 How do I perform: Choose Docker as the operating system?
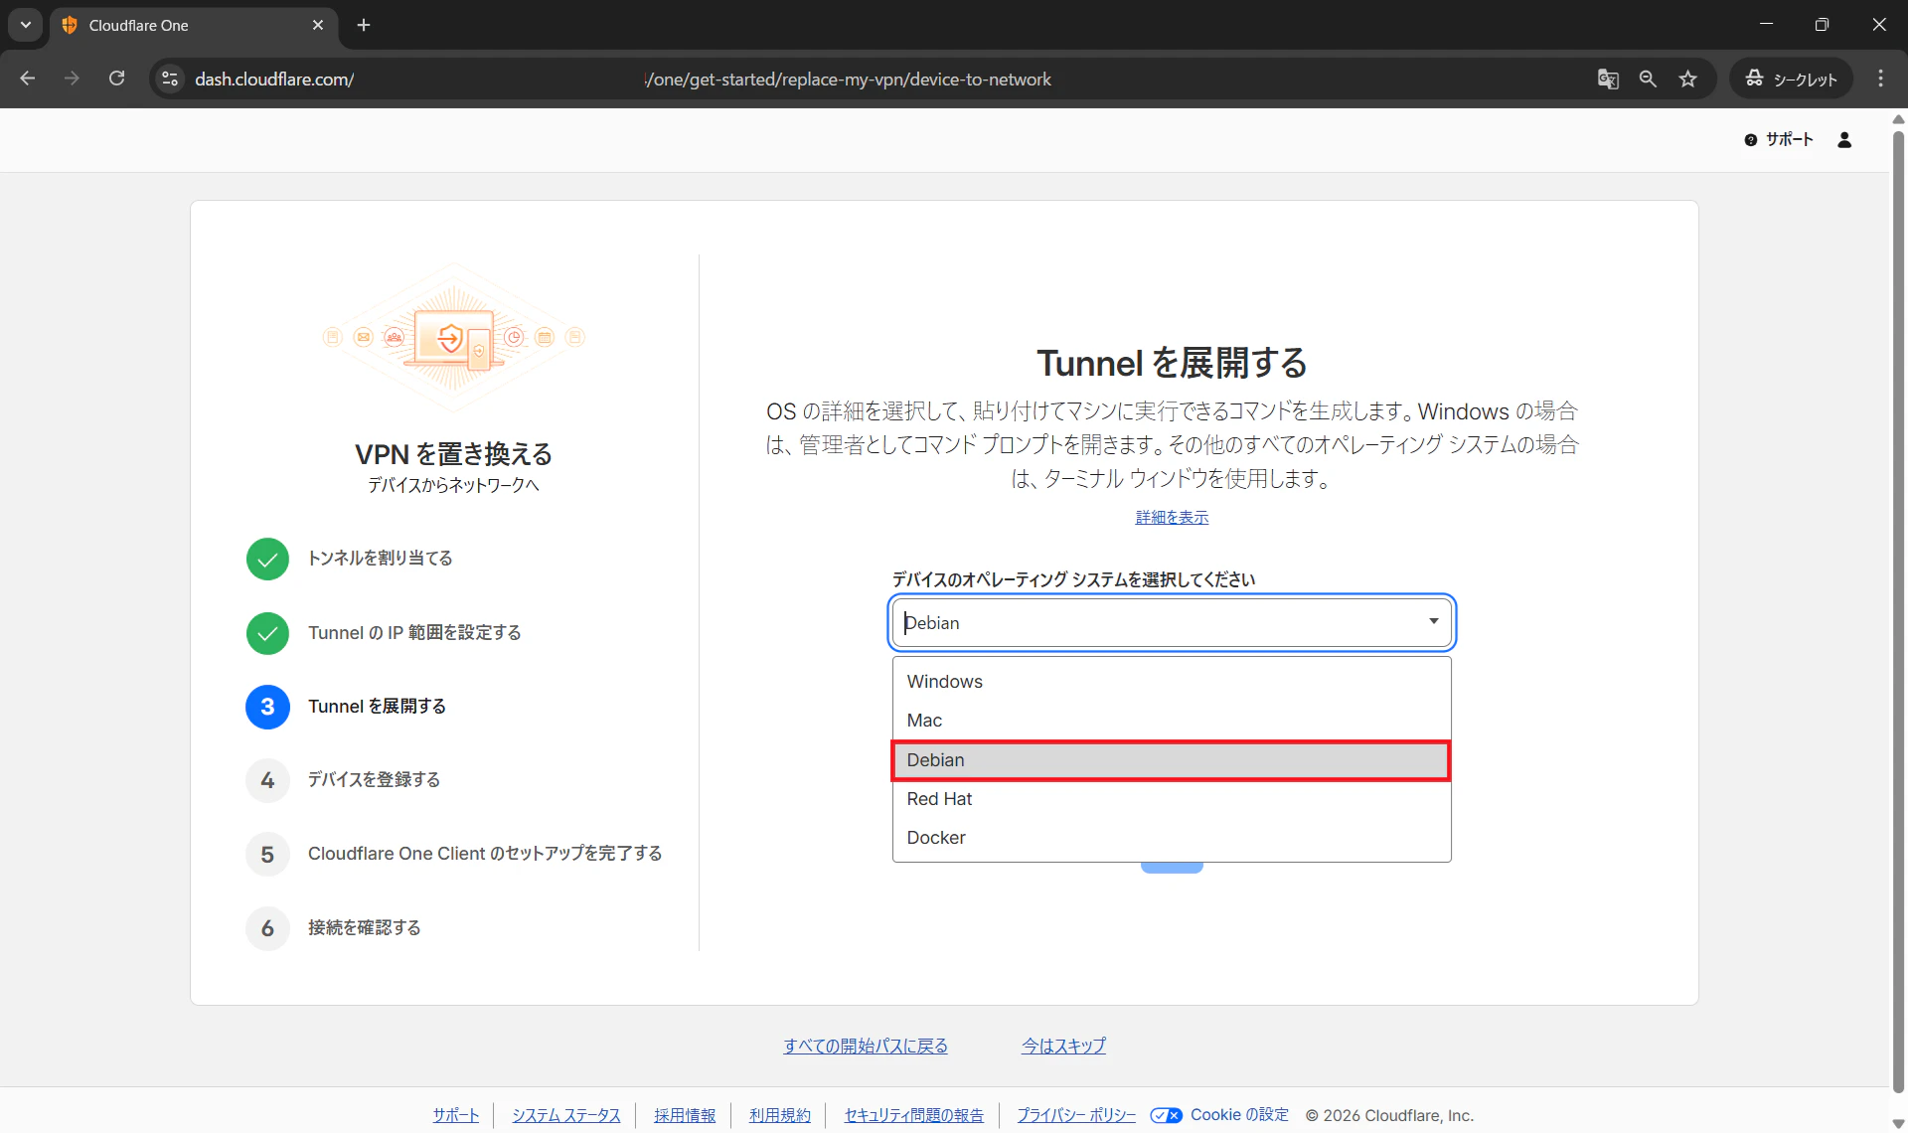[x=1172, y=838]
